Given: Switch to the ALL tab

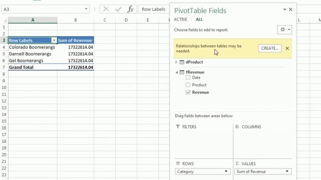Looking at the screenshot, I should click(199, 19).
